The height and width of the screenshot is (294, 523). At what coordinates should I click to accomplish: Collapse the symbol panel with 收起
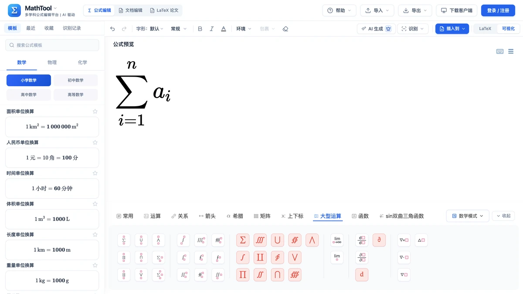pos(503,216)
